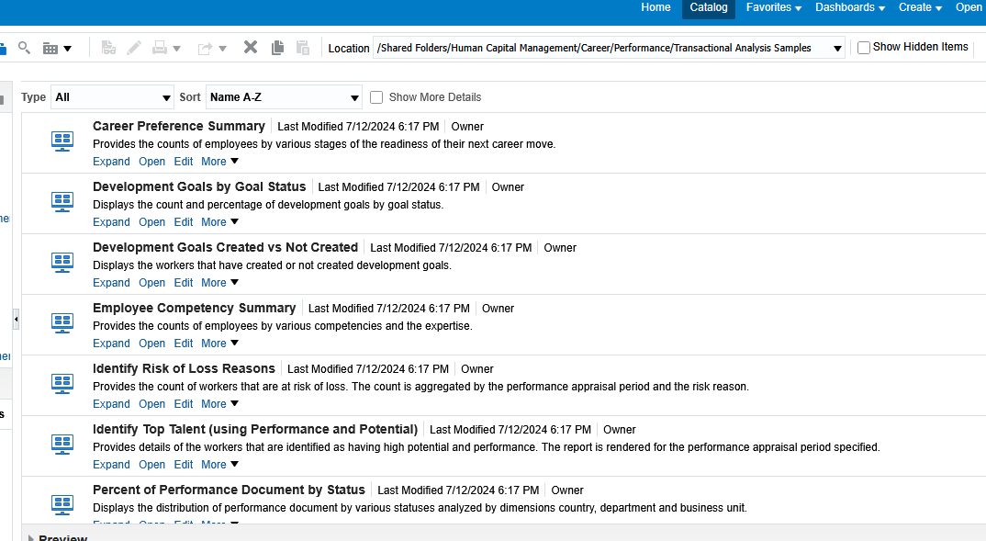Edit Identify Risk of Loss Reasons
The height and width of the screenshot is (541, 986).
184,404
